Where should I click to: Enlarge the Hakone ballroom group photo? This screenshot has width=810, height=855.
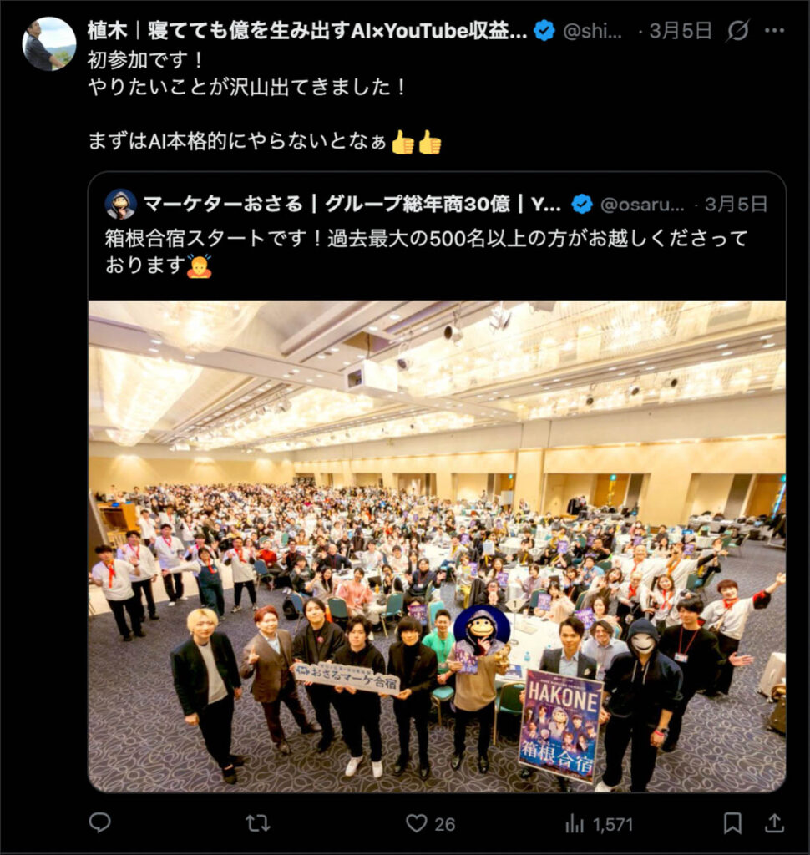pos(437,546)
